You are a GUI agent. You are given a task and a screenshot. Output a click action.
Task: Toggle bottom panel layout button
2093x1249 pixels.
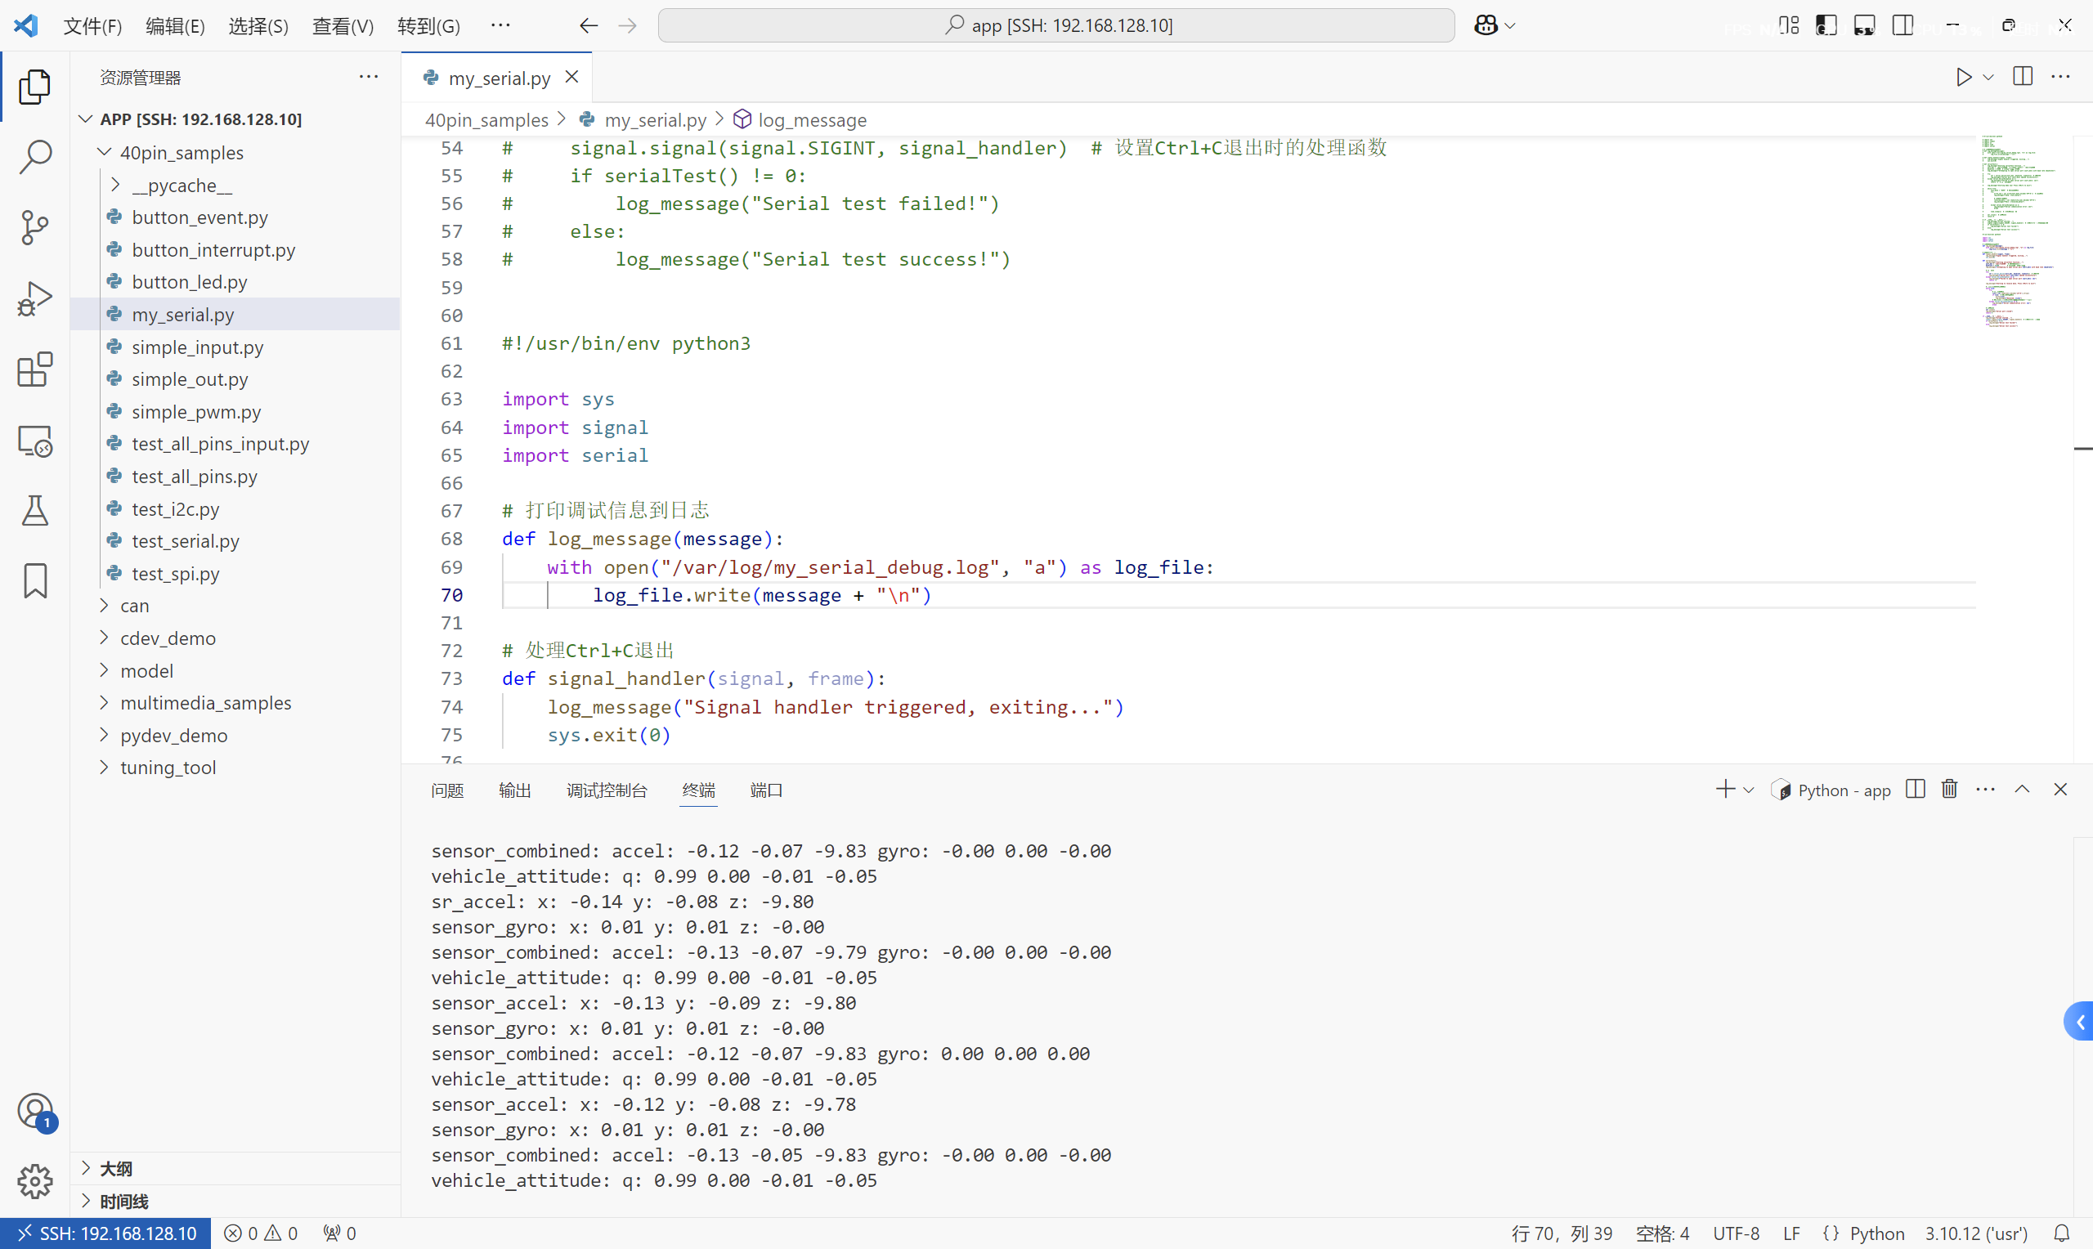pos(1864,25)
